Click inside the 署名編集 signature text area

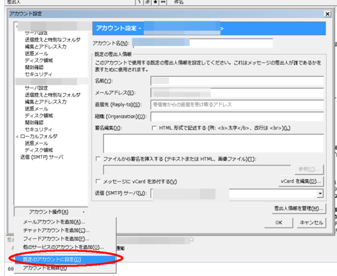coord(214,143)
